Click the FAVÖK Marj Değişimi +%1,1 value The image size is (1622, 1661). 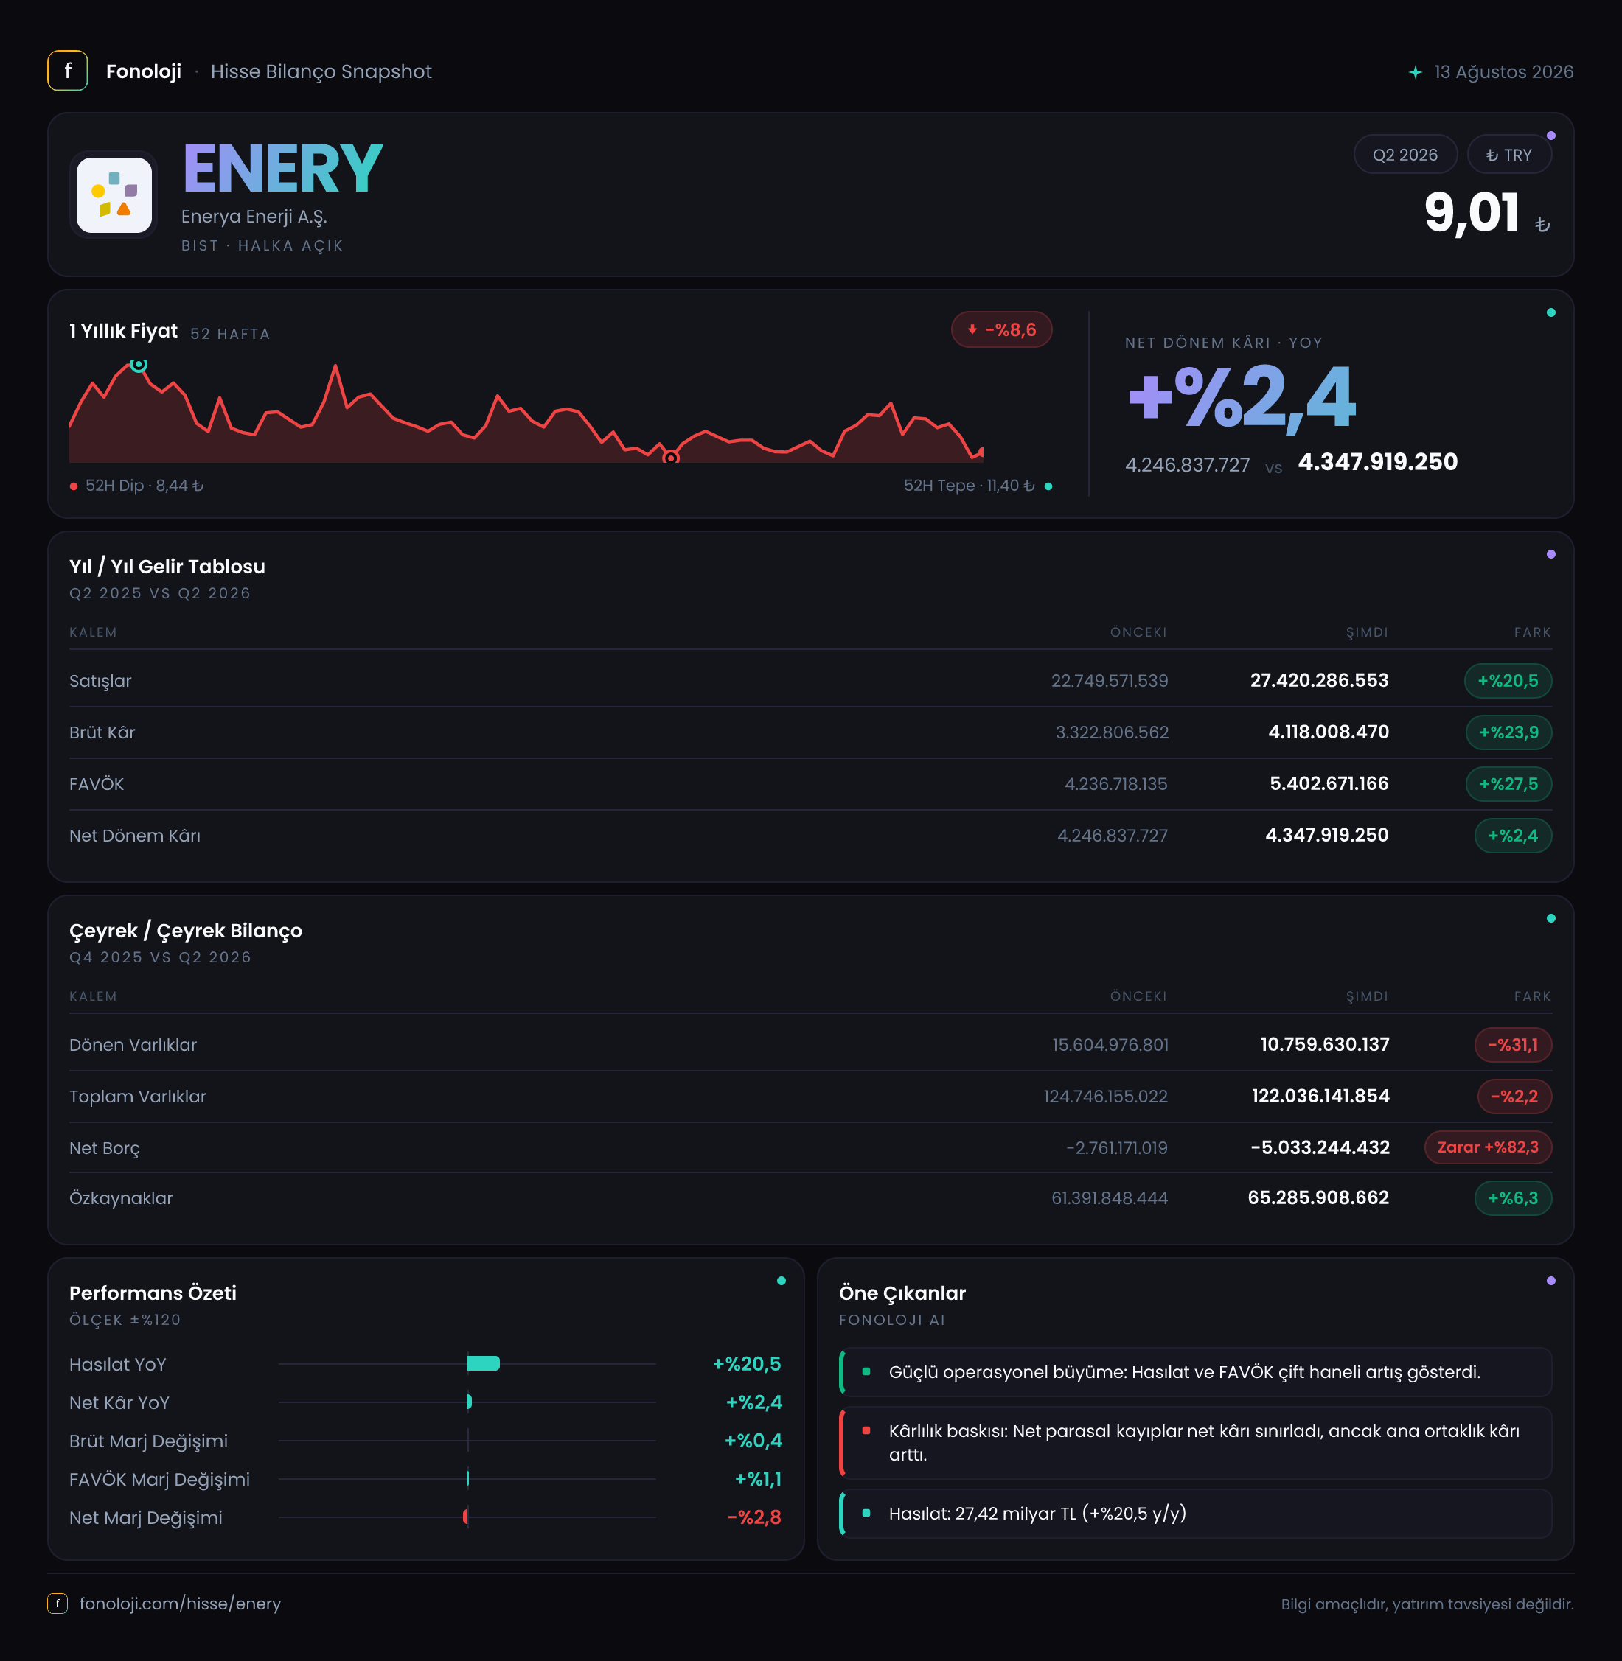757,1479
